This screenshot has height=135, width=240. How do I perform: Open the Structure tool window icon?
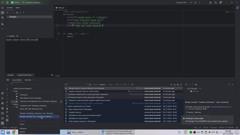tap(3, 24)
